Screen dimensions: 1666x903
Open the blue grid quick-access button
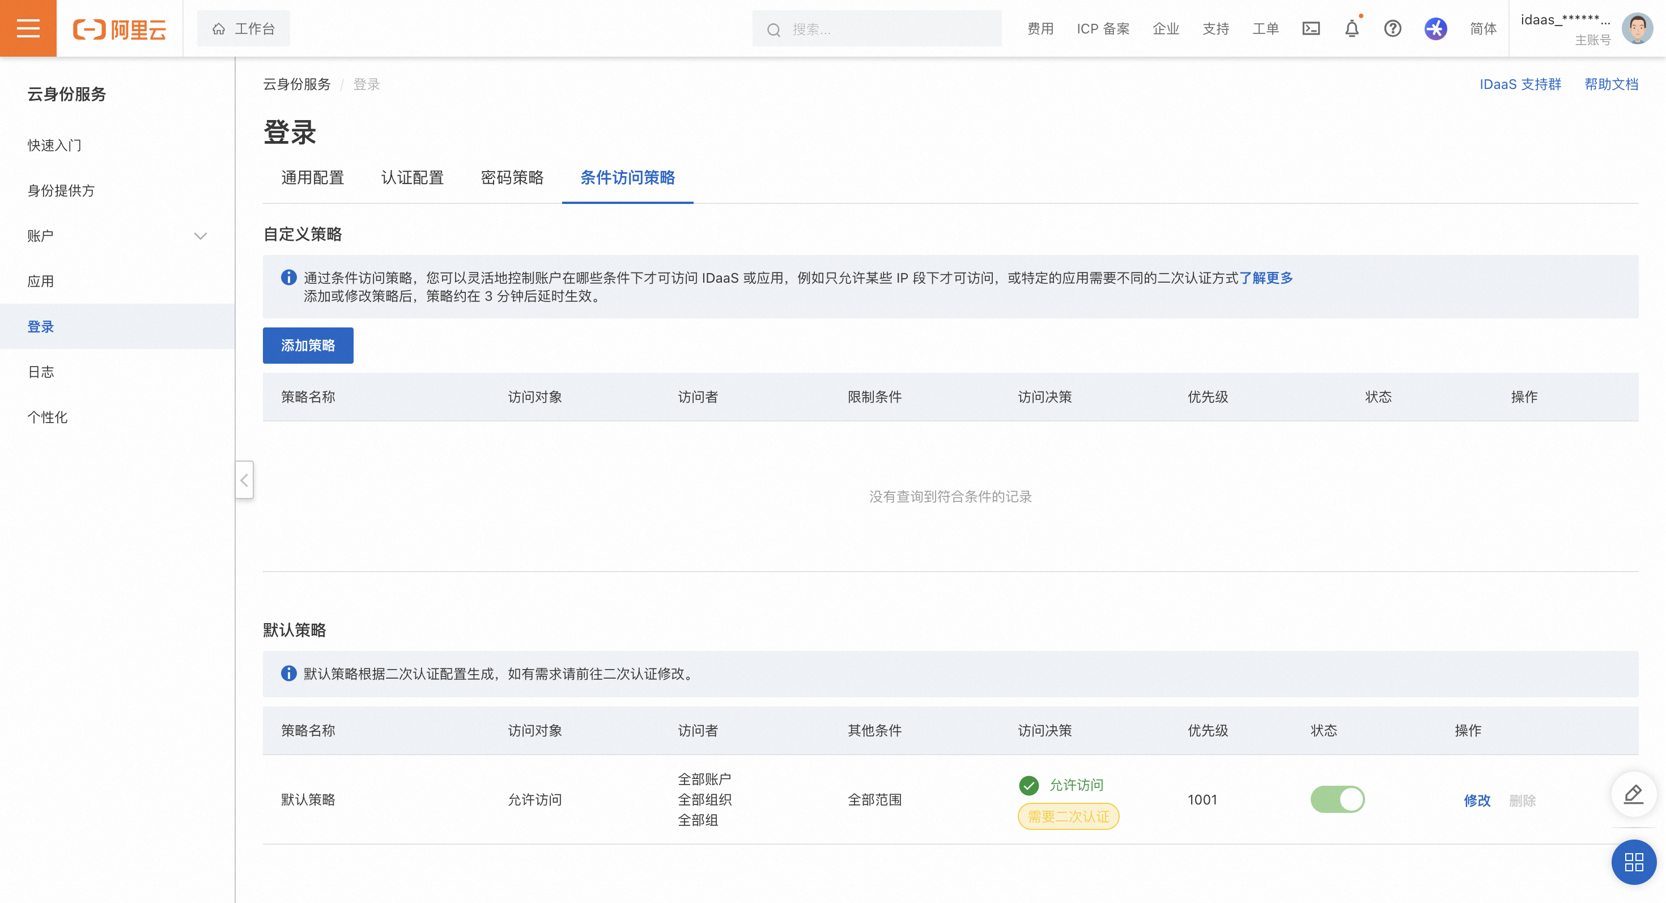[1634, 862]
